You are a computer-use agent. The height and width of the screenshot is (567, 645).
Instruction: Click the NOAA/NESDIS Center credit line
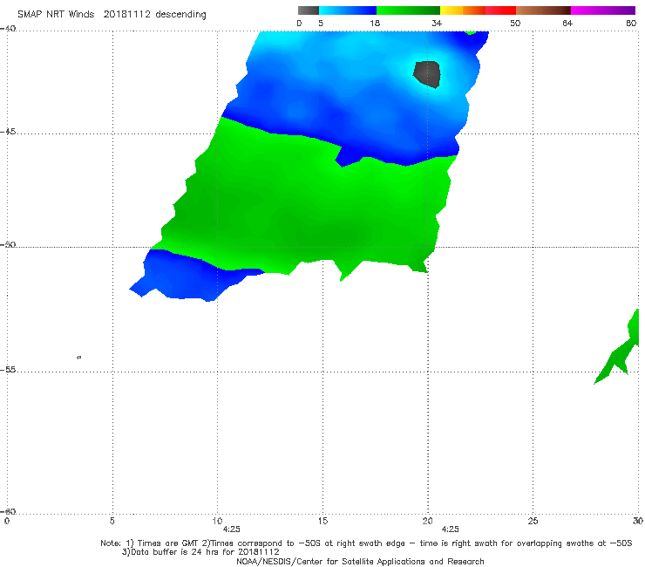pos(360,562)
